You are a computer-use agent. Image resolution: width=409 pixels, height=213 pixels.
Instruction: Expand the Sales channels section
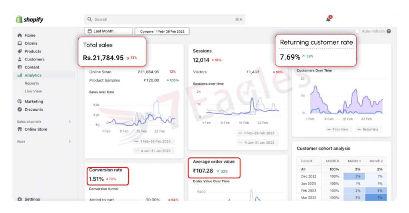(x=70, y=121)
